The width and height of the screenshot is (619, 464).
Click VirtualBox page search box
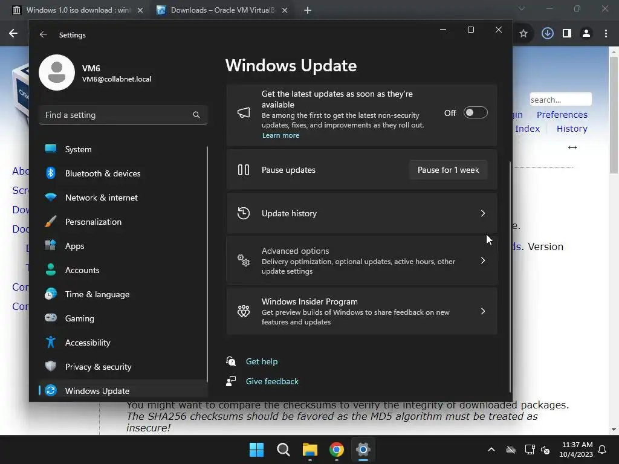(x=560, y=100)
